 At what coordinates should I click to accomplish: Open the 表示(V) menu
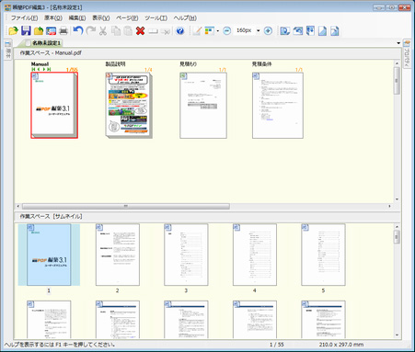pyautogui.click(x=101, y=18)
